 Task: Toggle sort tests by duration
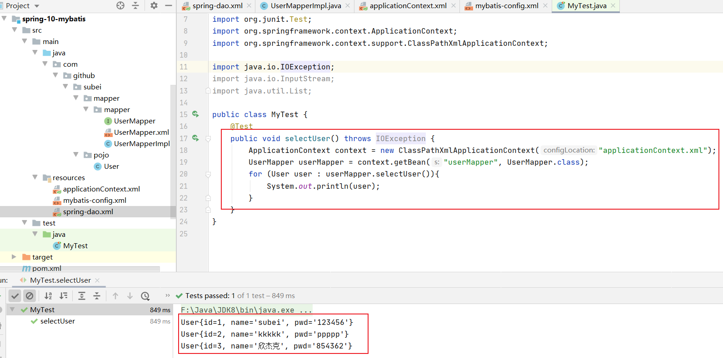pos(64,296)
